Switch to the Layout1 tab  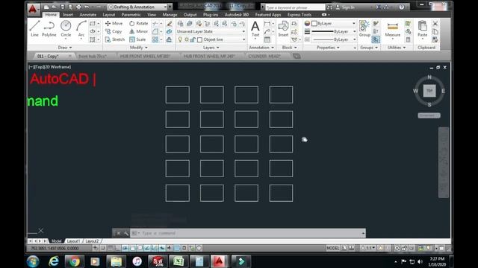pos(73,241)
